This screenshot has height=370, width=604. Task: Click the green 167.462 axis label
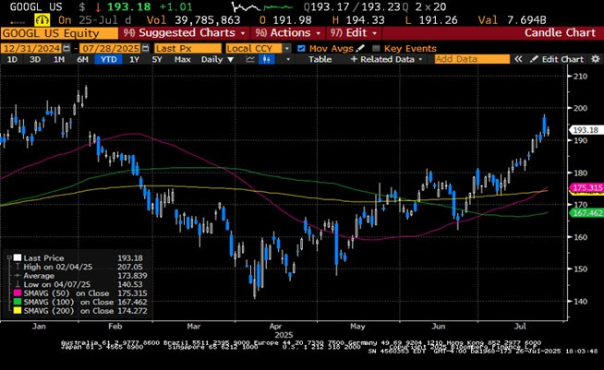point(586,213)
